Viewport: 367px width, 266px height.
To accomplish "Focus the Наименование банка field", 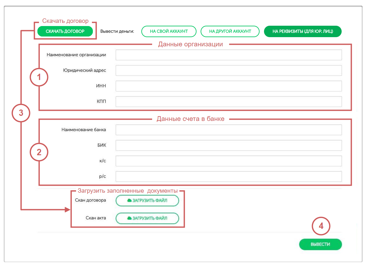I will (229, 130).
